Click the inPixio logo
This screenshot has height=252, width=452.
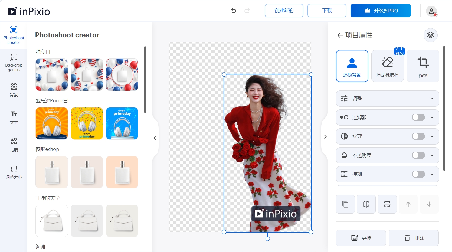tap(29, 11)
